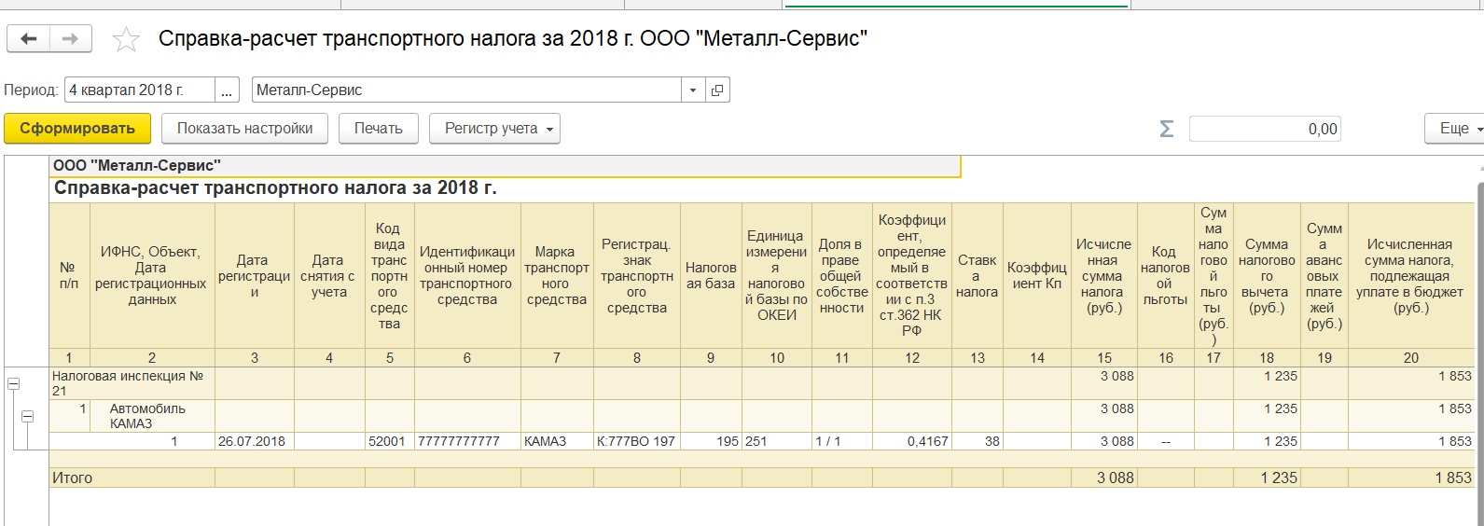Click identification number cell 77777777777
The height and width of the screenshot is (526, 1484).
467,441
